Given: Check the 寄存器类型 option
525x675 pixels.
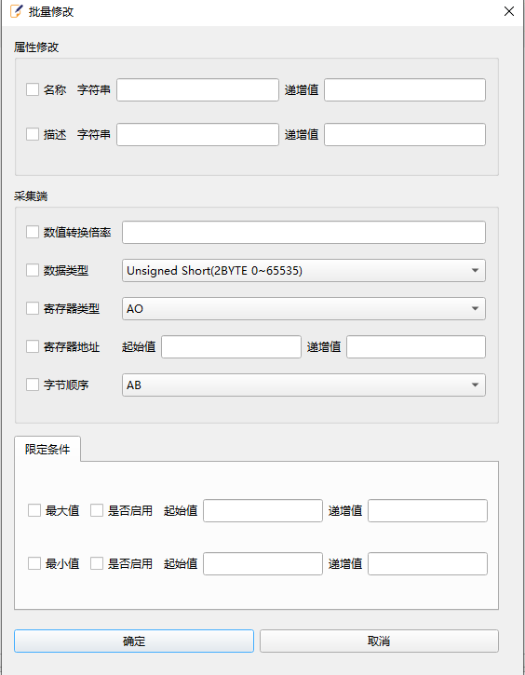Looking at the screenshot, I should pos(33,308).
